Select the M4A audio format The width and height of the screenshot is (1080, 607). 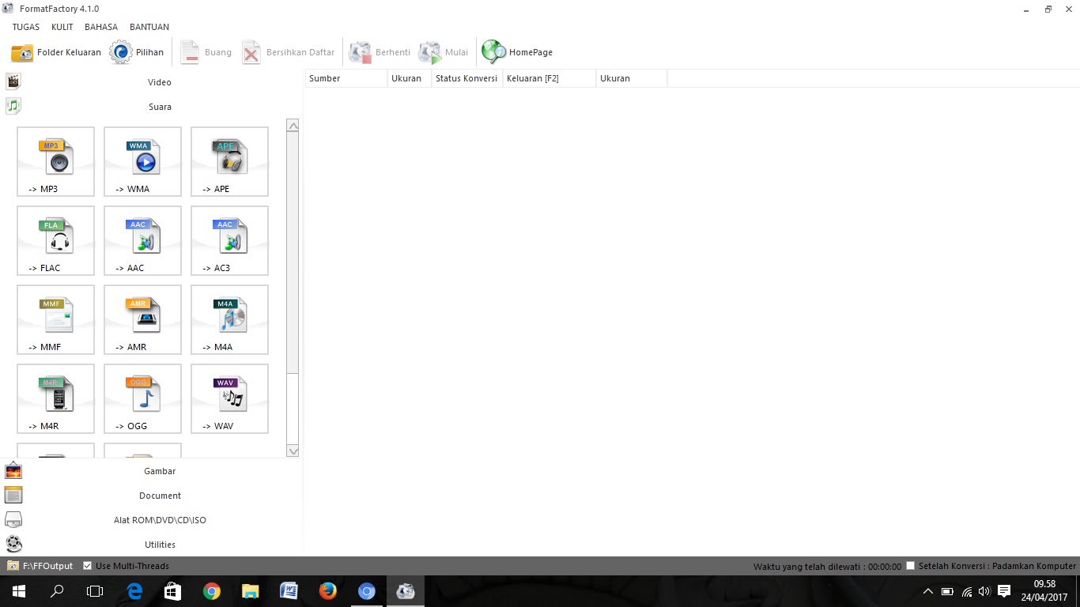click(x=229, y=319)
